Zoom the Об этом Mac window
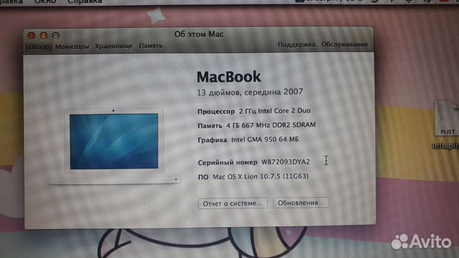 tap(55, 36)
